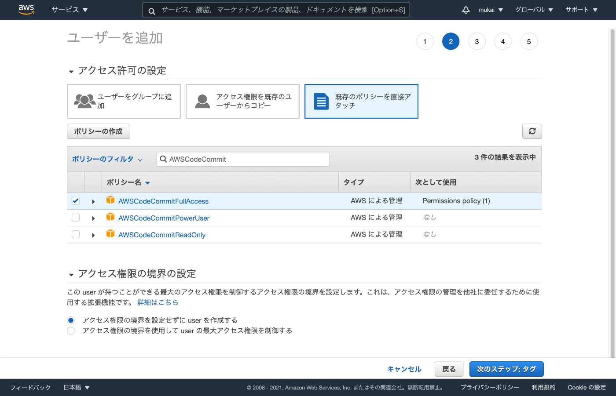
Task: Open the グローバル region dropdown
Action: [x=534, y=10]
